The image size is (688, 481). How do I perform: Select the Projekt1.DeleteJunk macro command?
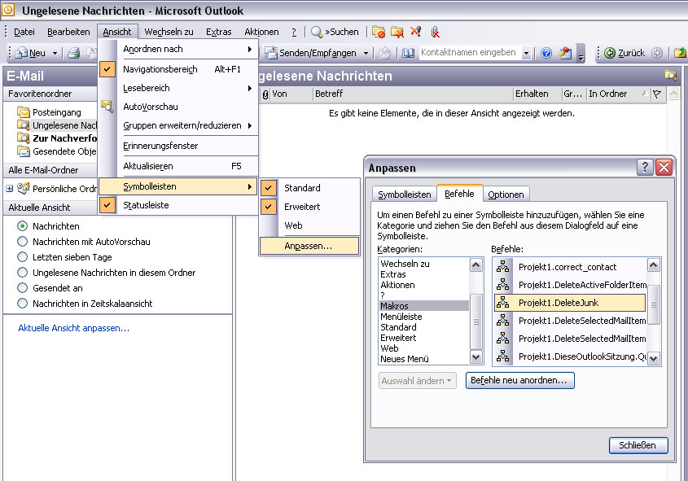click(x=570, y=303)
